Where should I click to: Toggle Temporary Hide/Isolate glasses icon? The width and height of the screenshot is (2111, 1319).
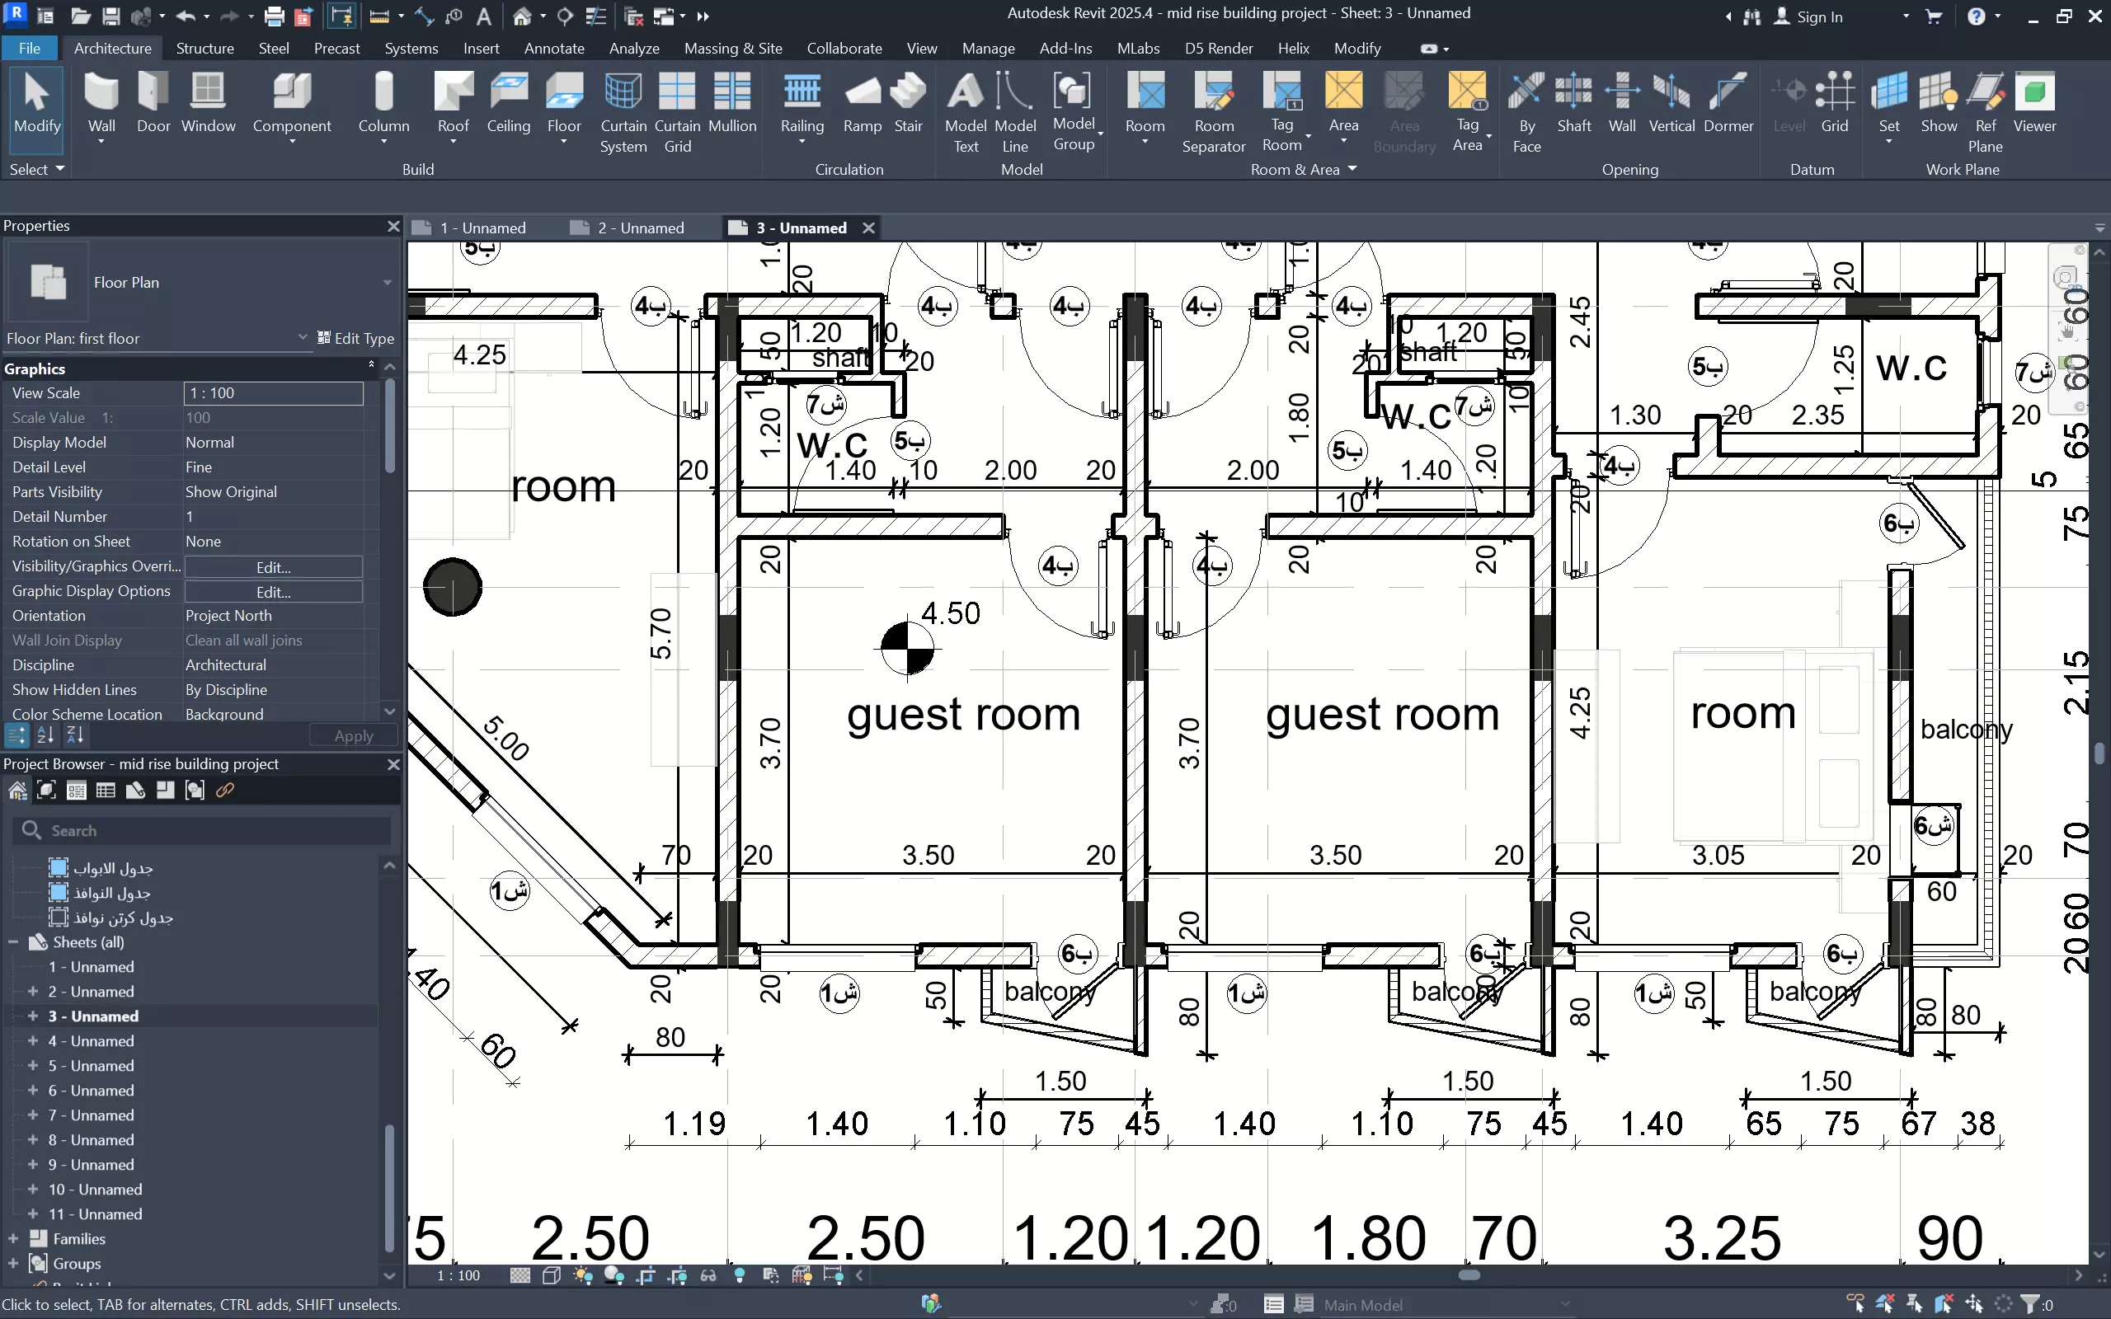[x=708, y=1275]
